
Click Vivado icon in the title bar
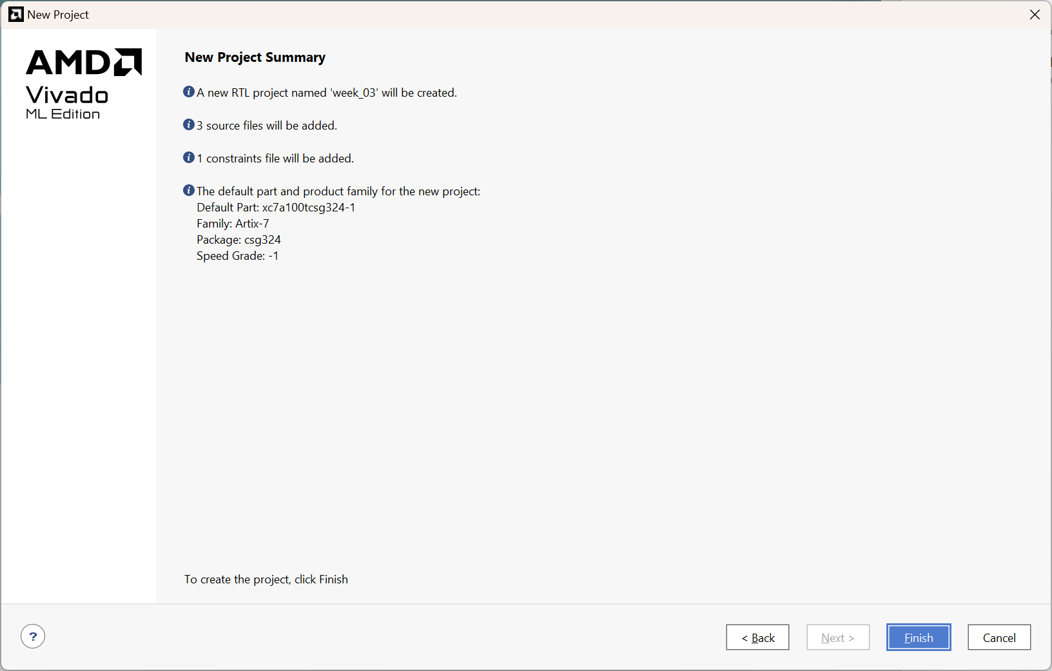pyautogui.click(x=16, y=14)
